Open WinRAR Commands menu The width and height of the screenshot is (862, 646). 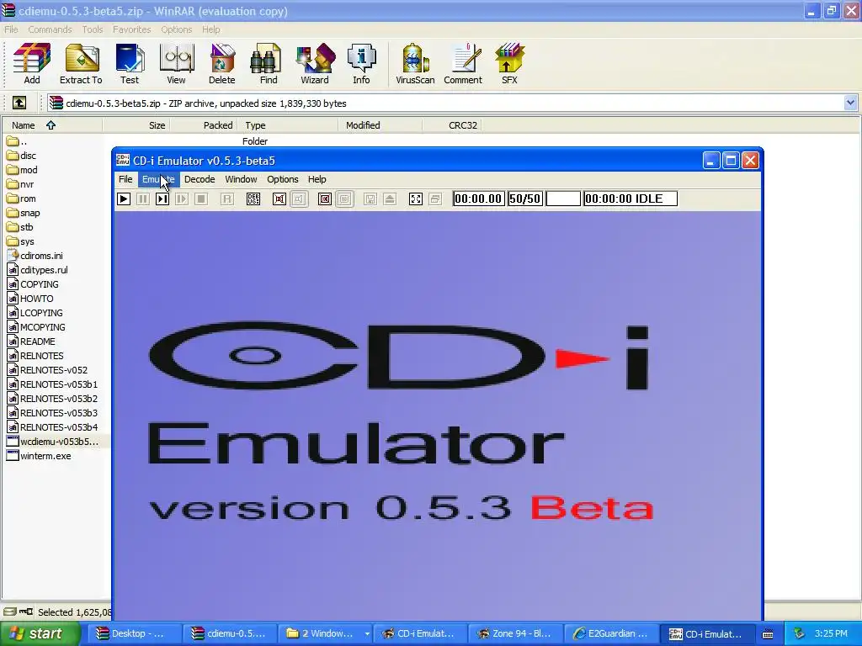(x=50, y=29)
